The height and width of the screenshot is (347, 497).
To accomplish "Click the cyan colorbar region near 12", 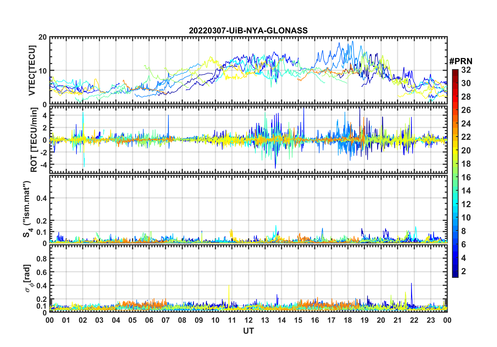I will (x=455, y=204).
